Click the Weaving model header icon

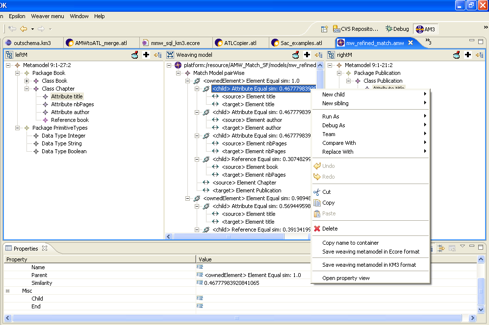(170, 55)
